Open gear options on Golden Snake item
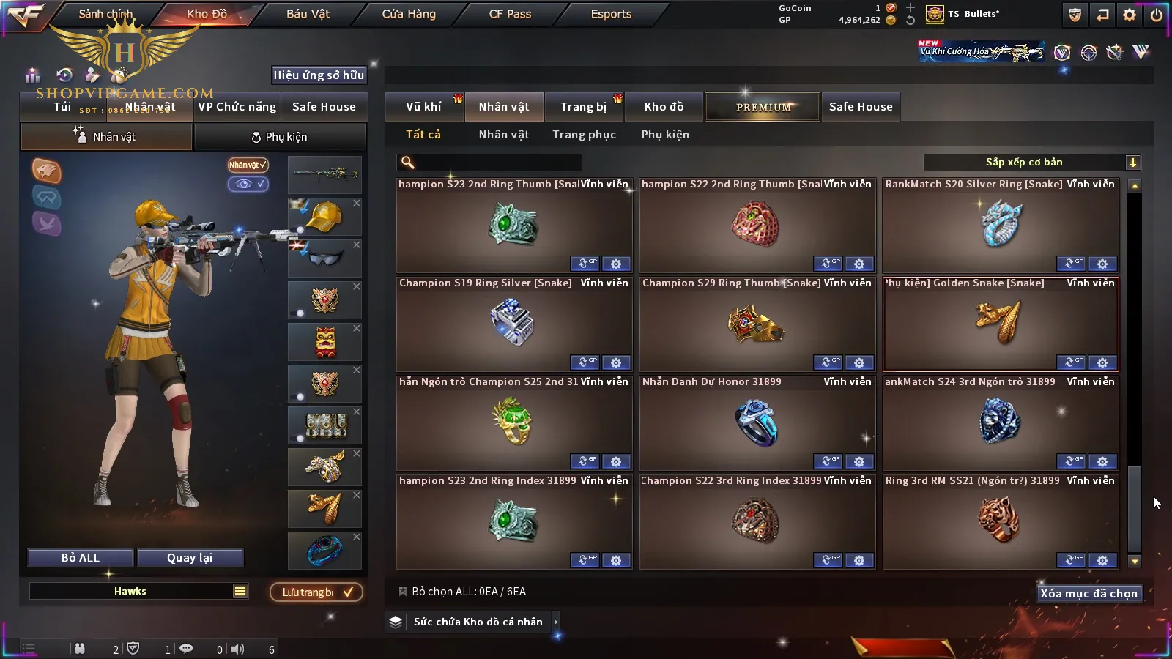 (1102, 362)
